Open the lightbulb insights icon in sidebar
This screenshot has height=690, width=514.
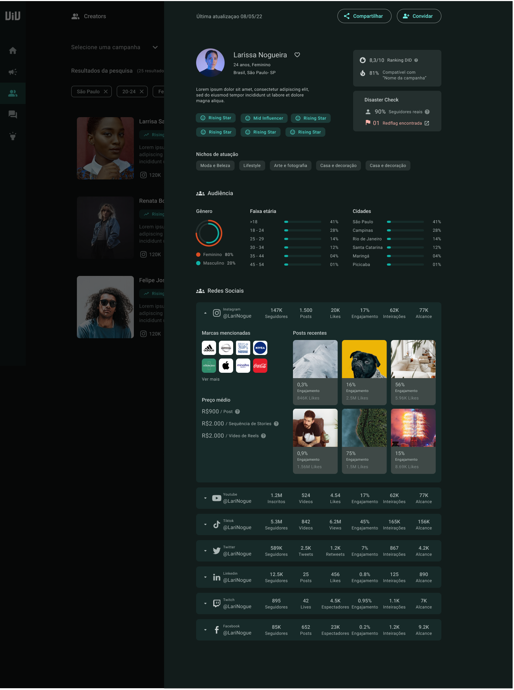(x=13, y=136)
